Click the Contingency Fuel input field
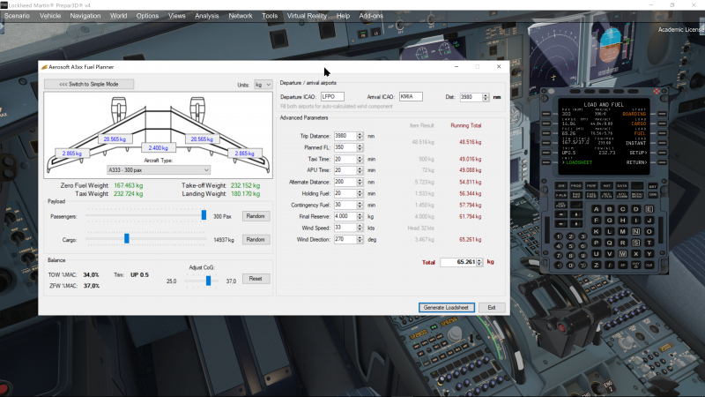705x397 pixels. point(345,205)
